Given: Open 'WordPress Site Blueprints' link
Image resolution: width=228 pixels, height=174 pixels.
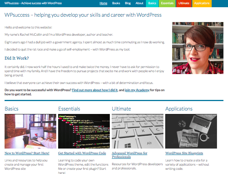Looking at the screenshot, I should (184, 153).
